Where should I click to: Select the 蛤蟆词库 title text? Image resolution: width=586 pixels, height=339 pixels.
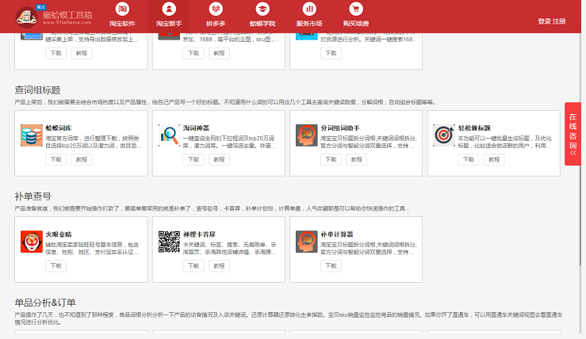(x=59, y=128)
